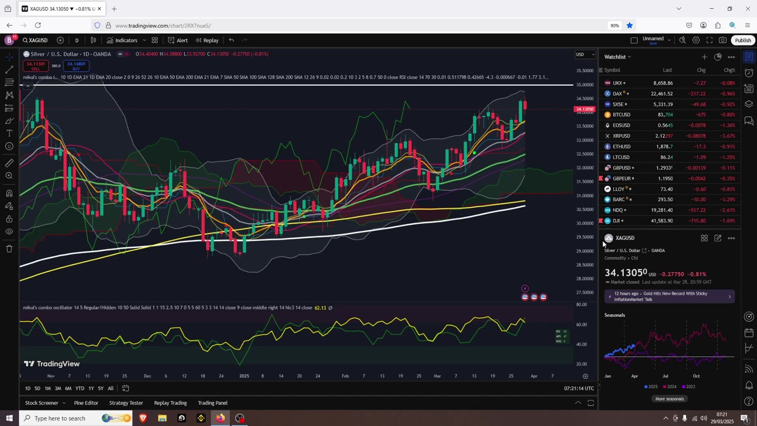Open the go to date calendar icon

point(125,388)
